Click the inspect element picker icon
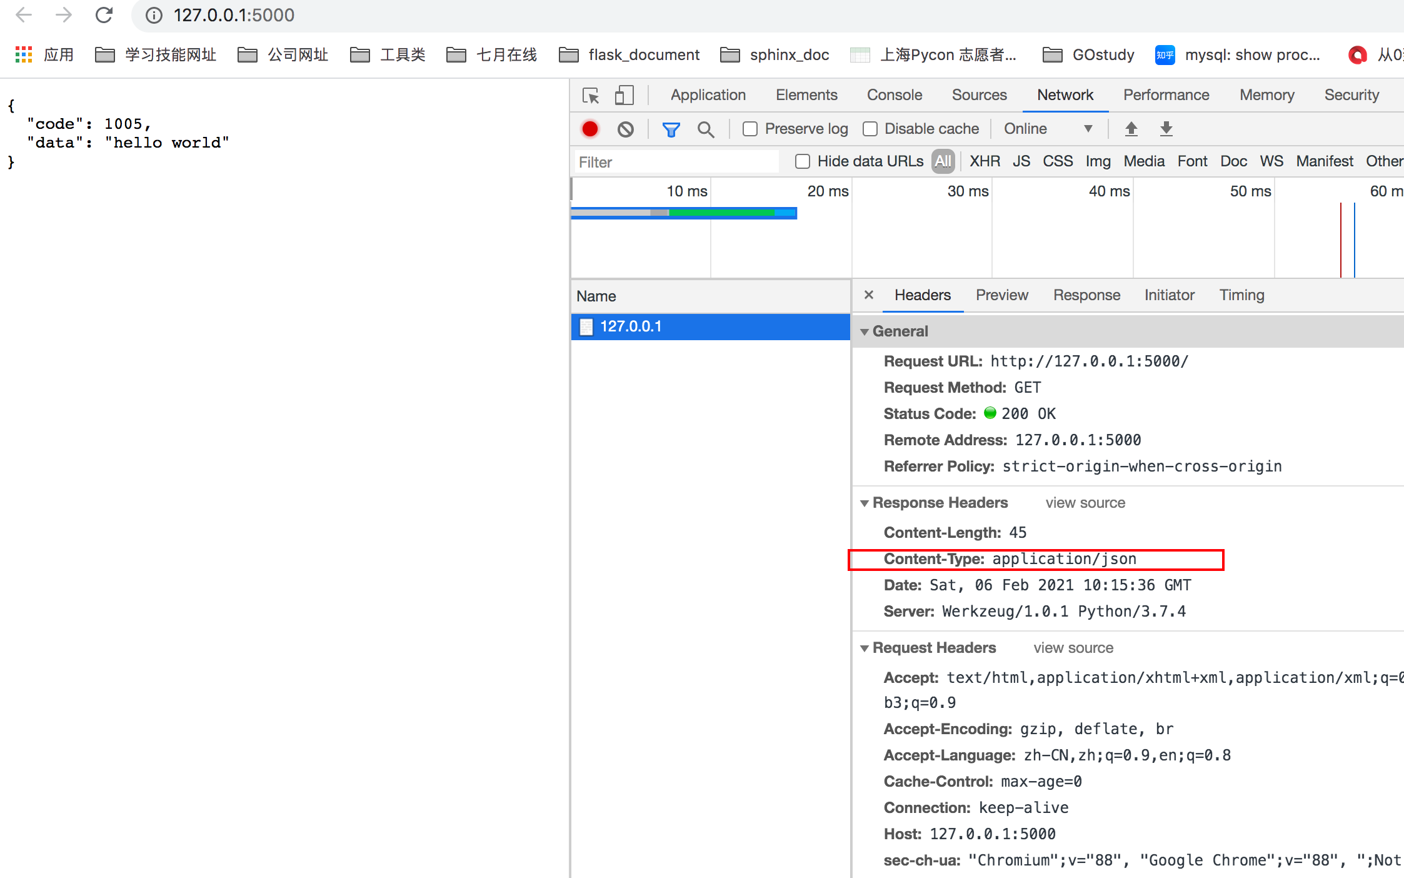Image resolution: width=1404 pixels, height=878 pixels. click(x=591, y=95)
